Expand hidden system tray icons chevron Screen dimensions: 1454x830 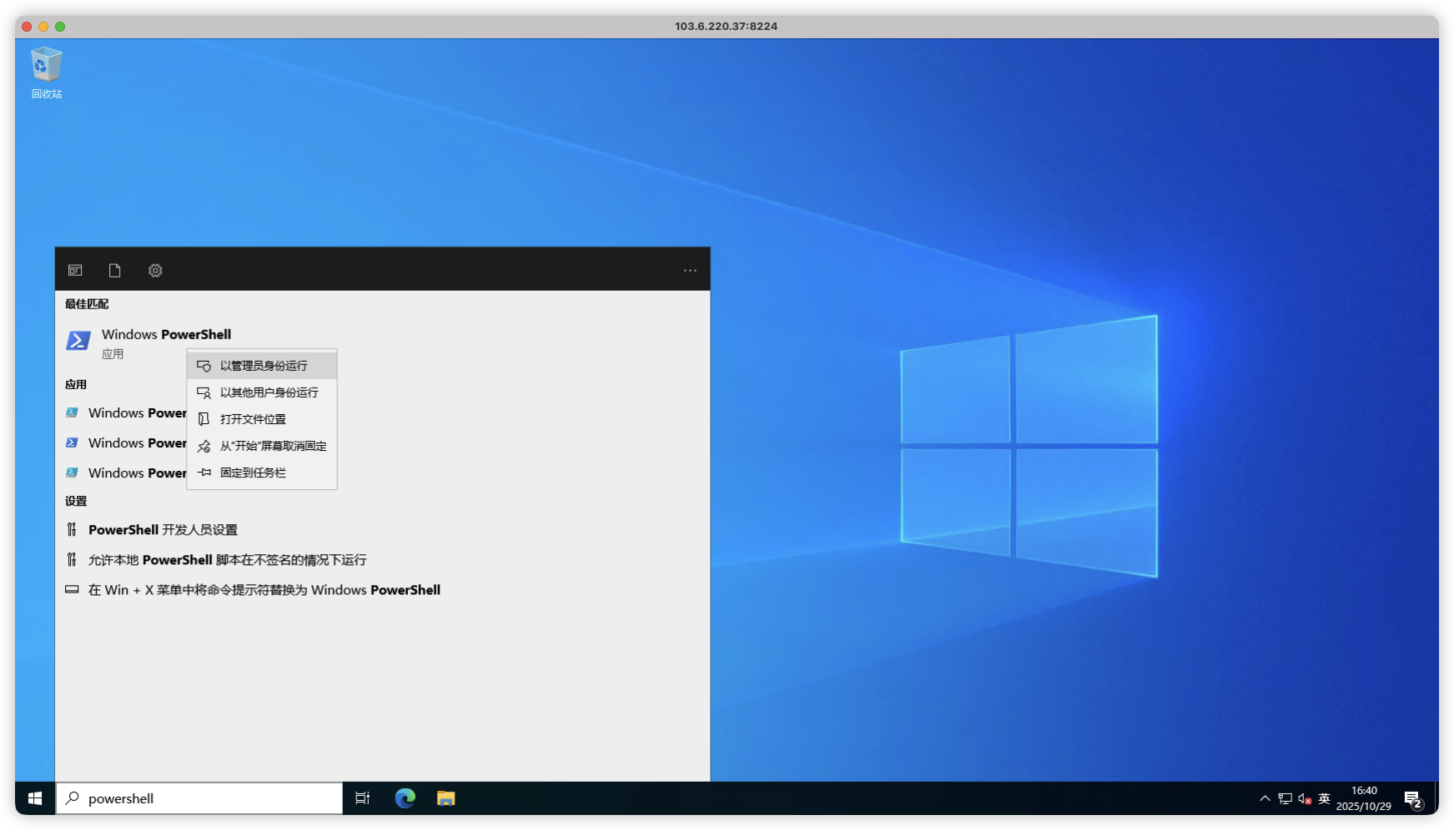[1265, 798]
